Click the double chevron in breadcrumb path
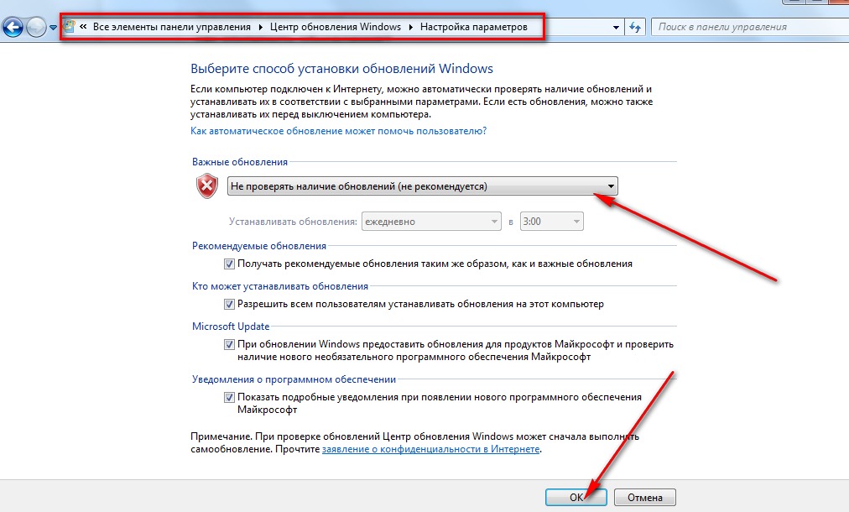 (83, 26)
